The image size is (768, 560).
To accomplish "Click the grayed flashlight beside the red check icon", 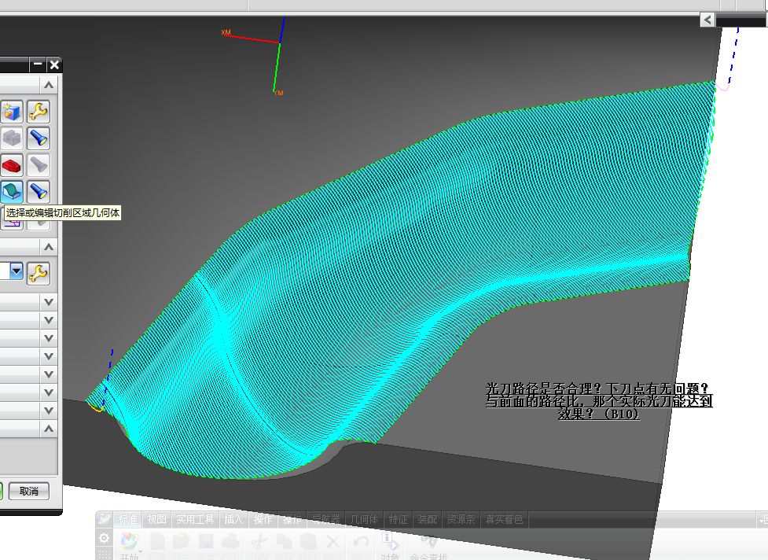I will point(39,165).
